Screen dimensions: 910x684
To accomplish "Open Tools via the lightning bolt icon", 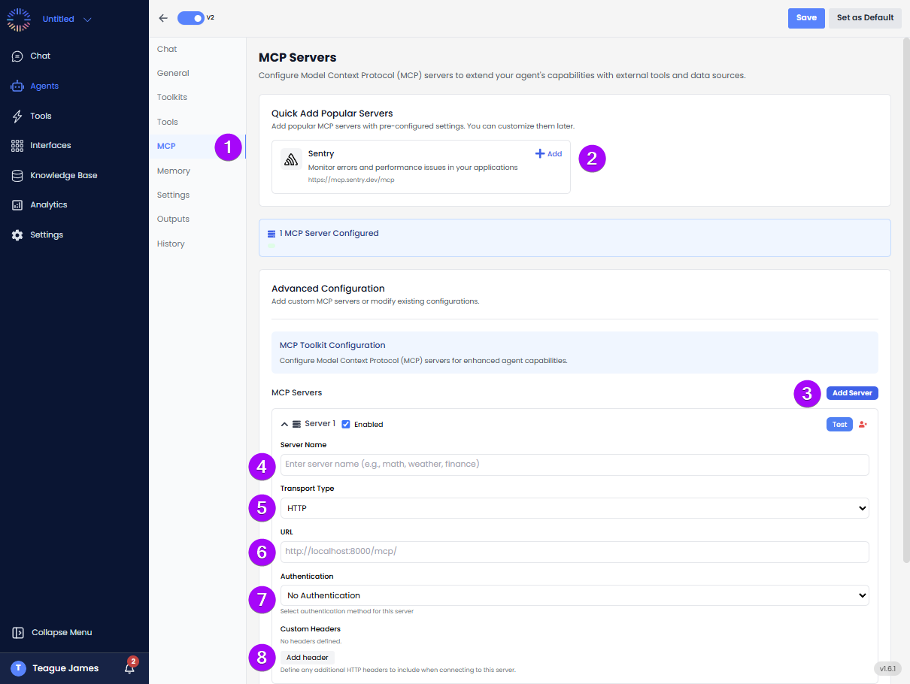I will [17, 115].
